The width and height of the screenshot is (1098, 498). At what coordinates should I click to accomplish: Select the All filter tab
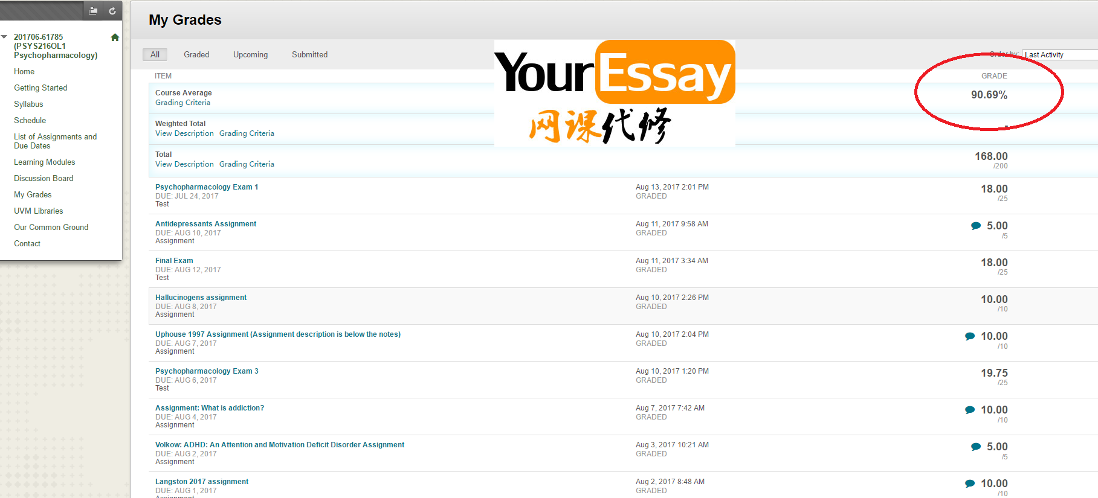pyautogui.click(x=155, y=54)
